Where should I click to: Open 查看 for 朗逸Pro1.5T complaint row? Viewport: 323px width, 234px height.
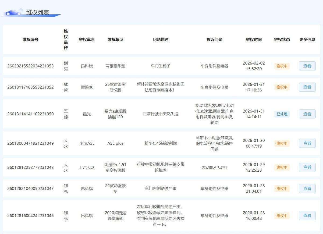pos(307,167)
